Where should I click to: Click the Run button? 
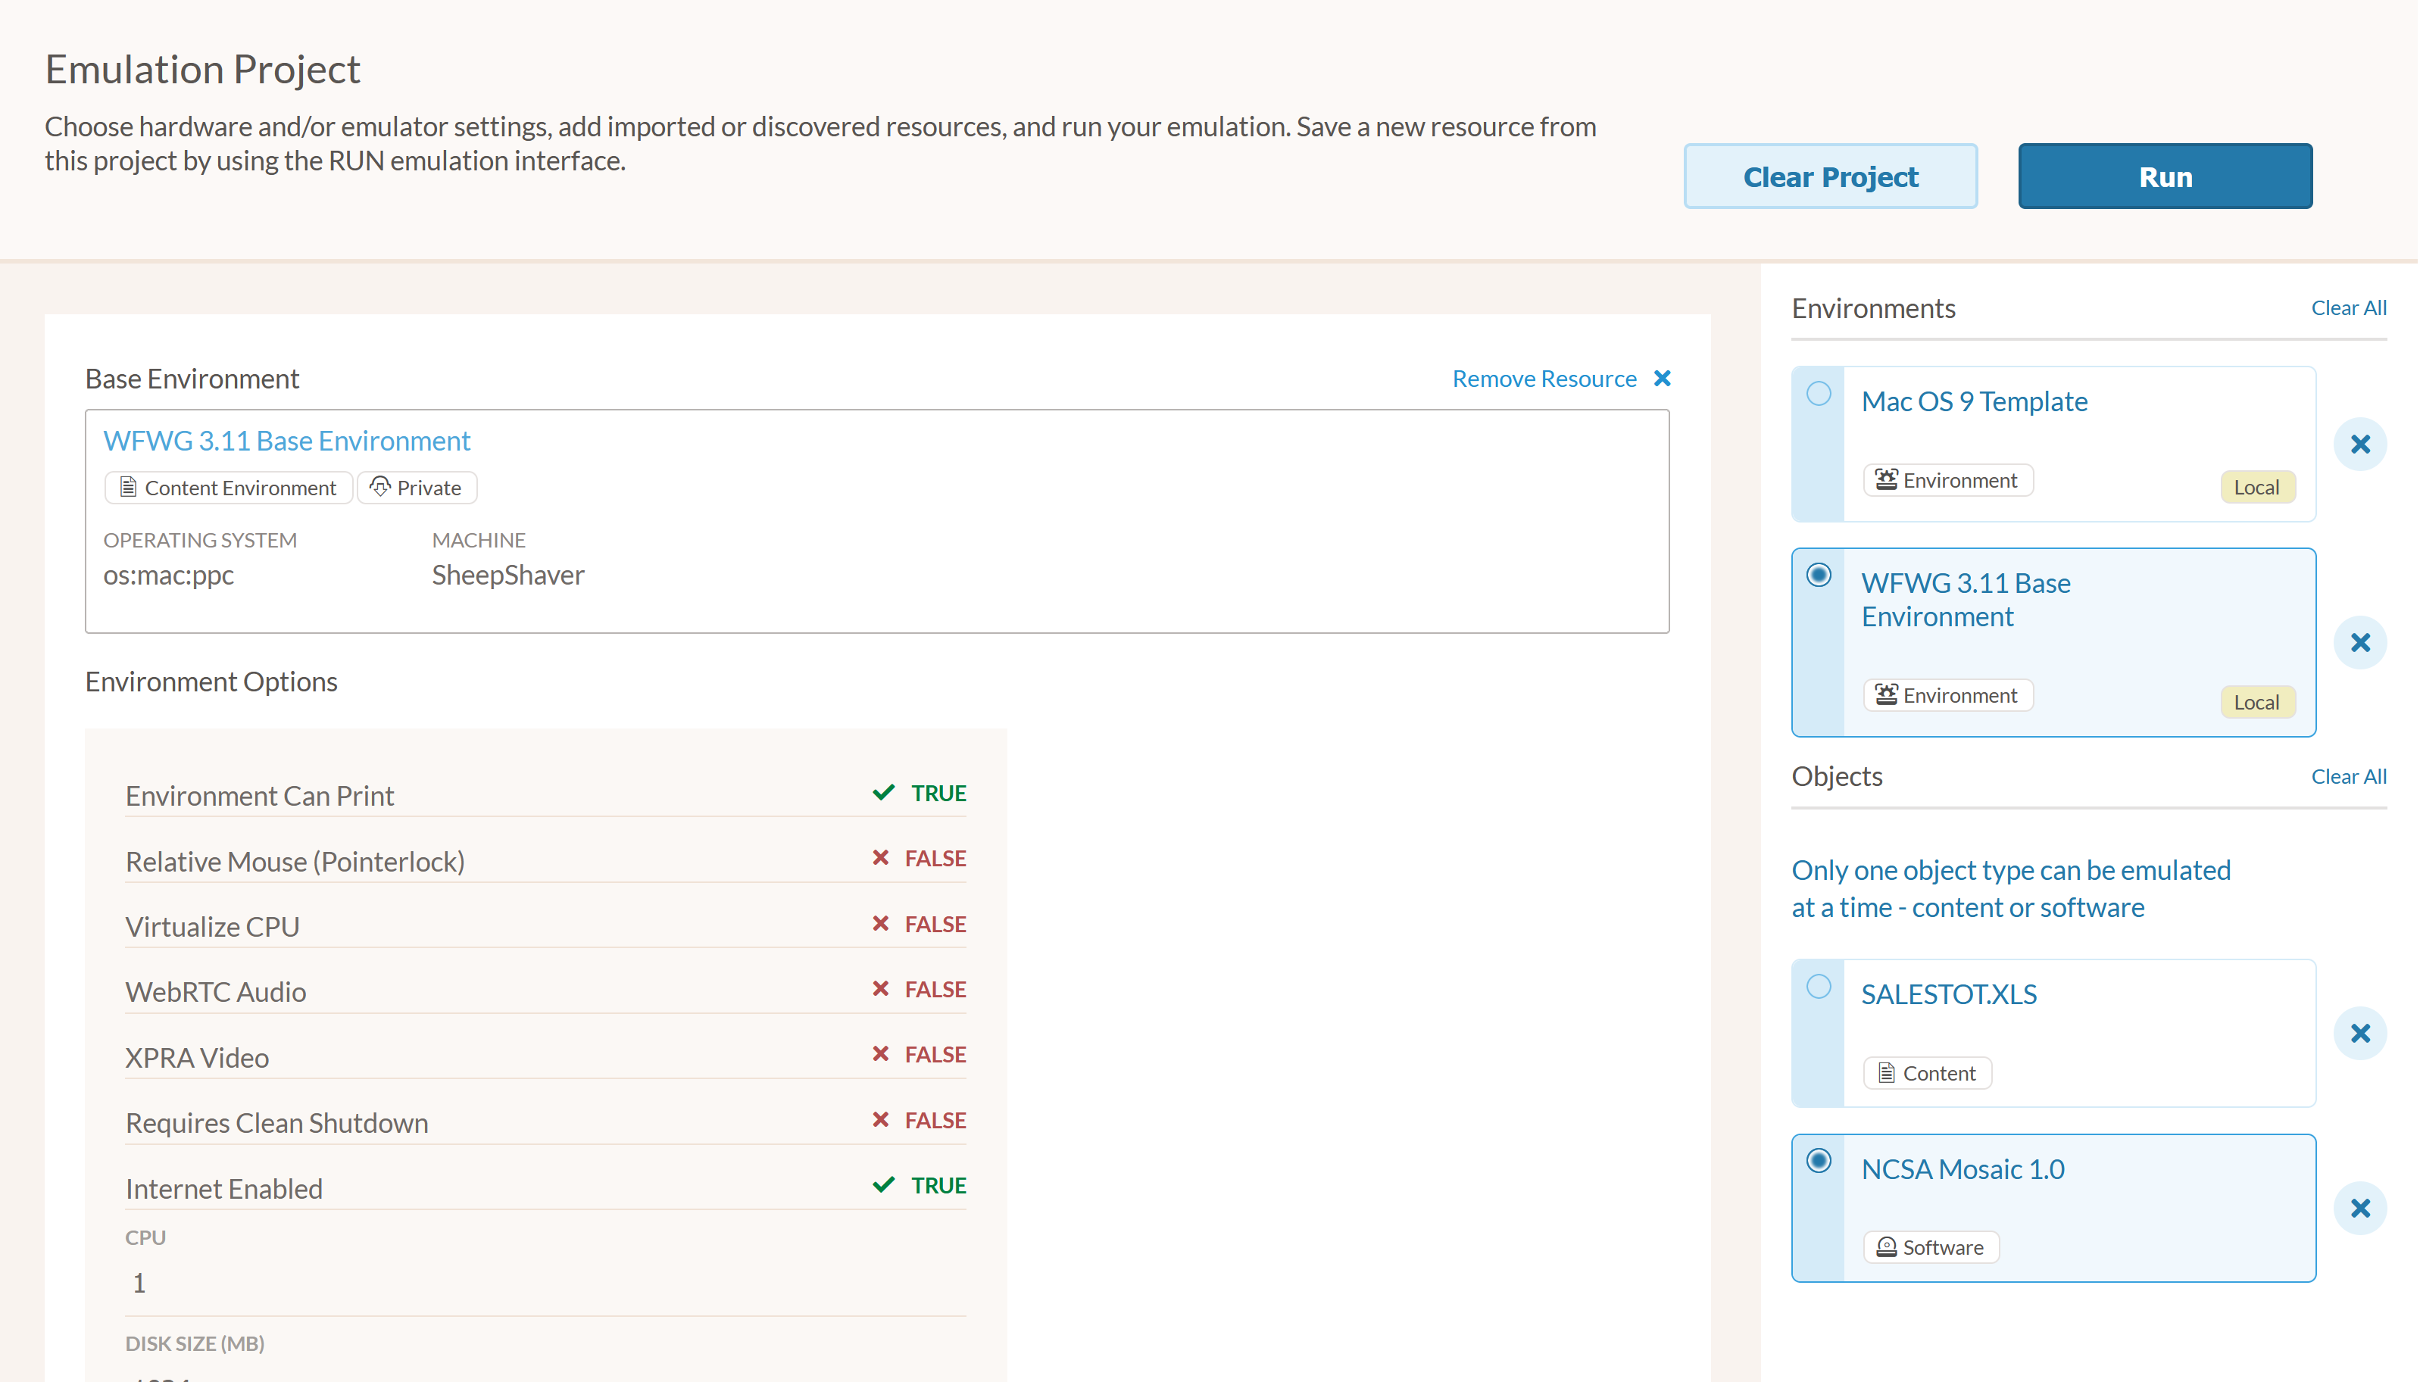(x=2164, y=176)
